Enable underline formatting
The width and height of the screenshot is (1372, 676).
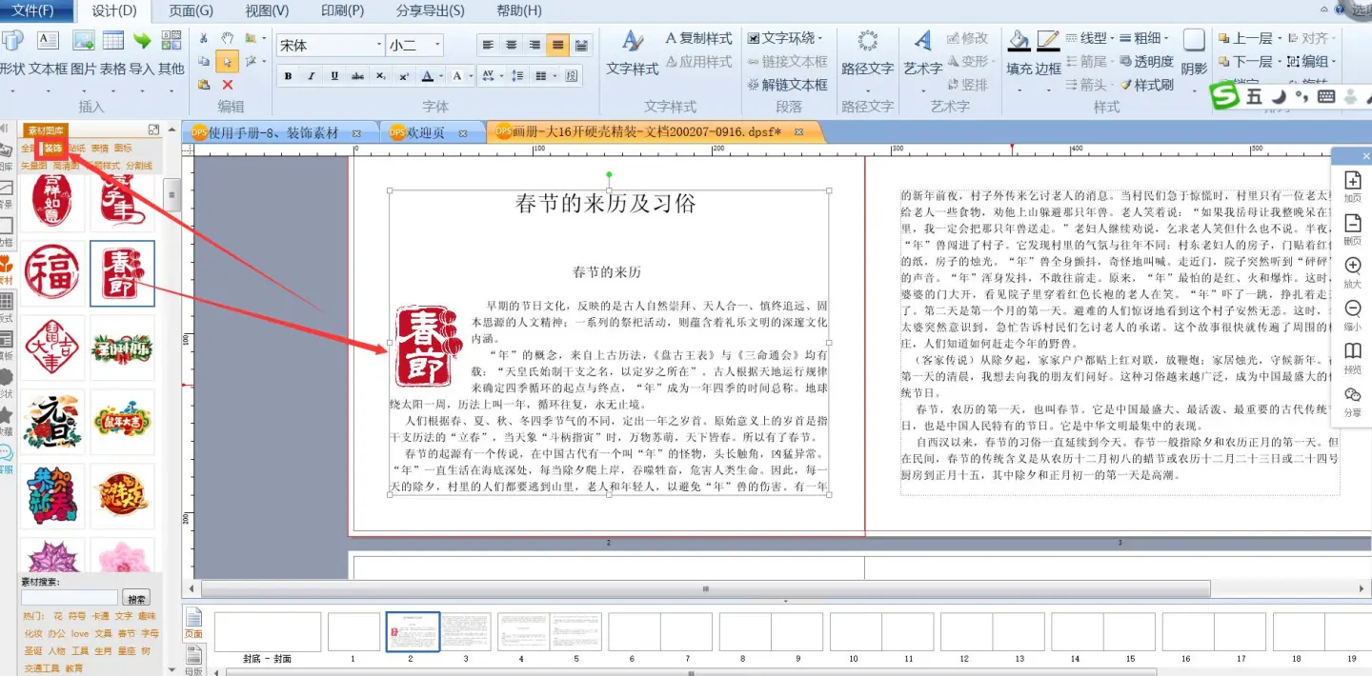[x=334, y=76]
